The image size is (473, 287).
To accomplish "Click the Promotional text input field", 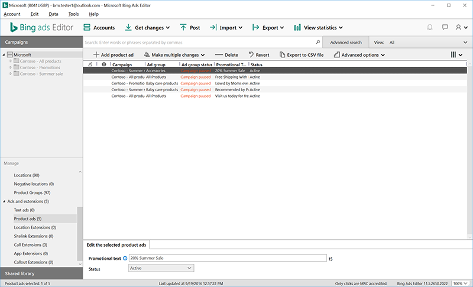I will tap(228, 258).
